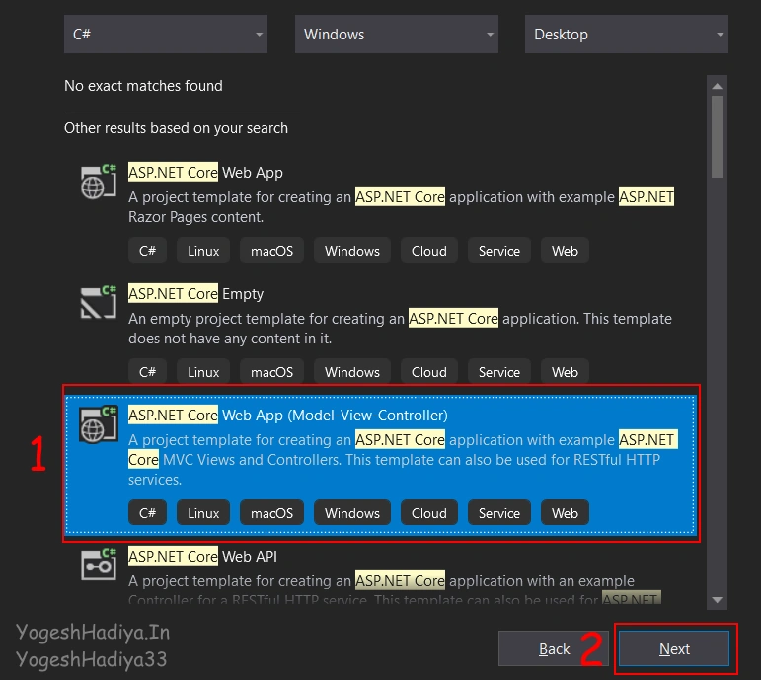Click Linux tag in the Model-View-Controller template
The width and height of the screenshot is (761, 680).
(x=203, y=512)
